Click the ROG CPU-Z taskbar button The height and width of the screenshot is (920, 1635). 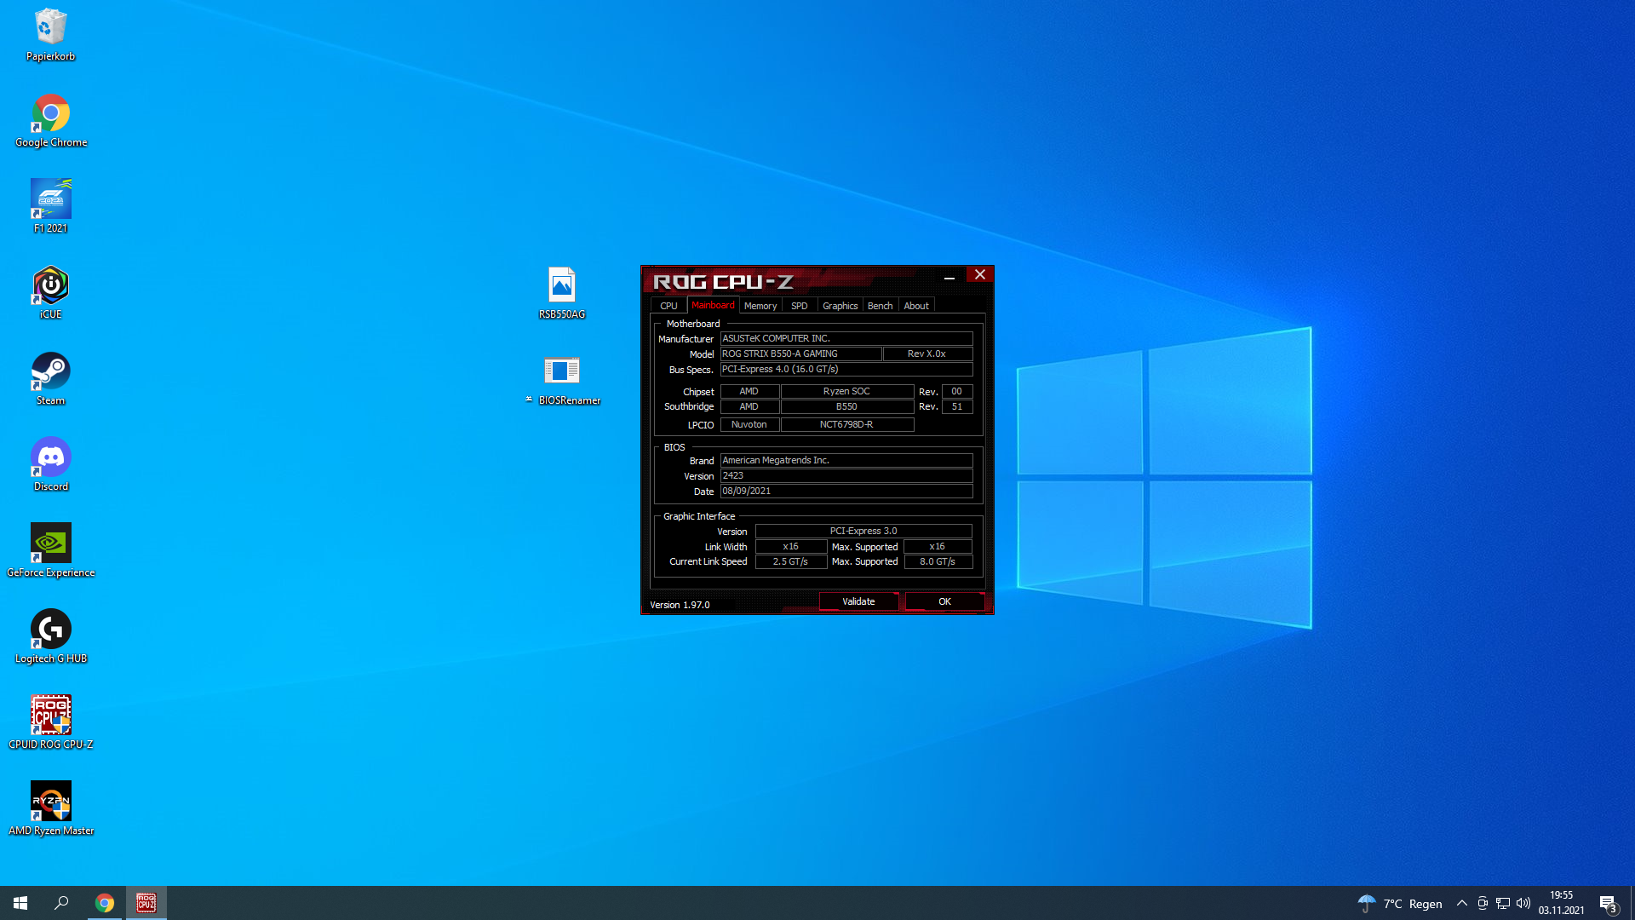pos(146,903)
